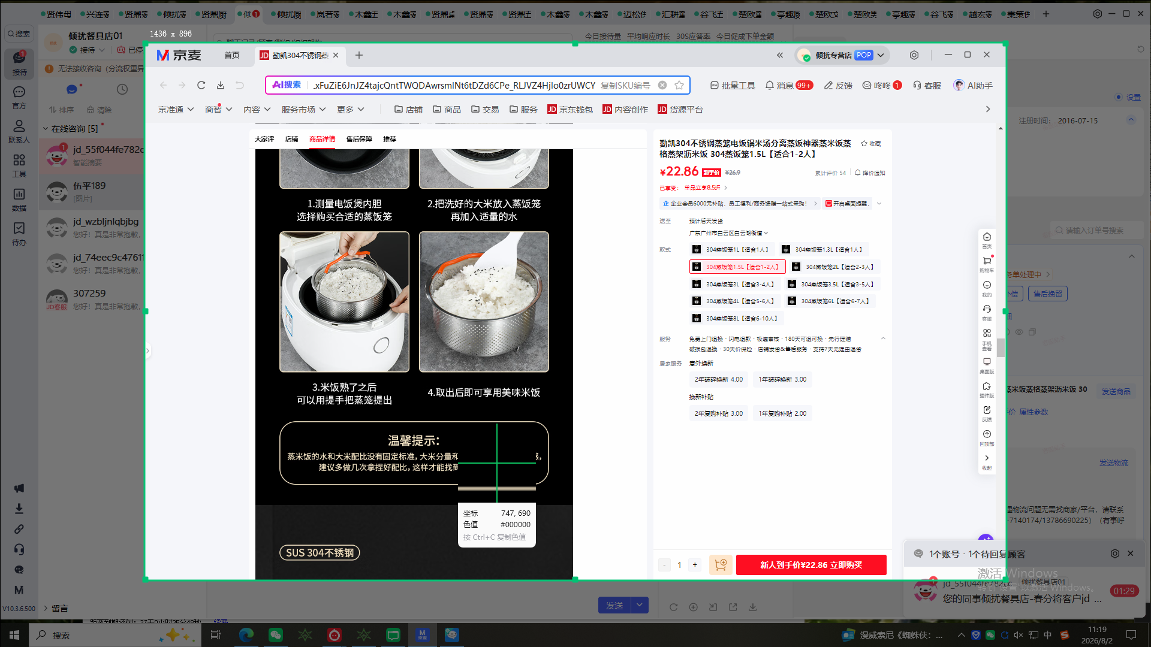The height and width of the screenshot is (647, 1151).
Task: Expand the 京准通 dropdown menu
Action: tap(176, 110)
